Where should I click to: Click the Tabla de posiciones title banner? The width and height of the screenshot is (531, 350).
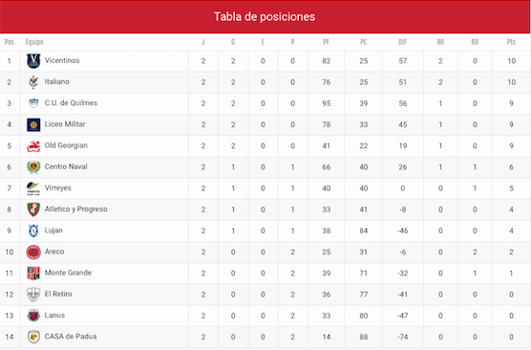click(x=265, y=16)
